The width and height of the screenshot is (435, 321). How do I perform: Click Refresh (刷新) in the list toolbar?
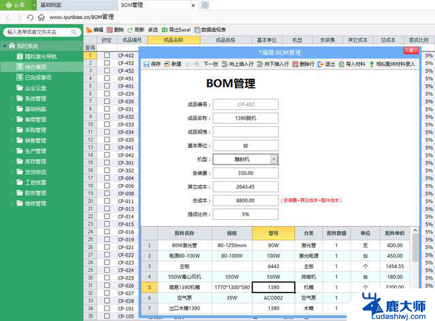coord(136,30)
